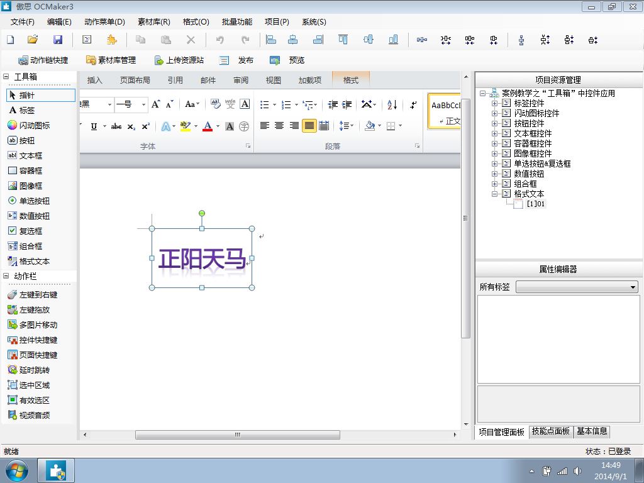Create a new project with the blank page icon
Image resolution: width=644 pixels, height=483 pixels.
tap(11, 40)
